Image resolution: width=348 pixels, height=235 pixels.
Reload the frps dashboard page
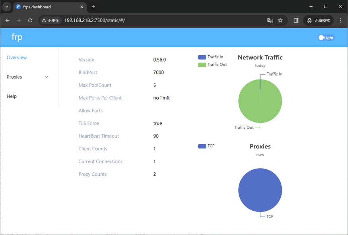click(30, 20)
